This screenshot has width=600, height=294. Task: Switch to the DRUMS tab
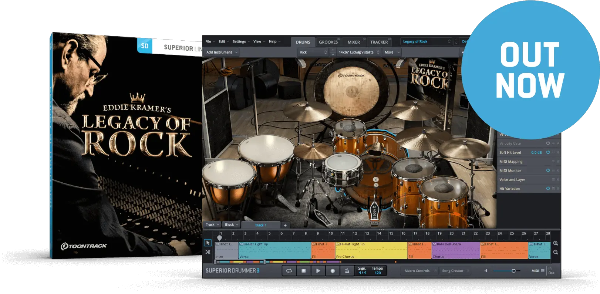click(x=303, y=42)
